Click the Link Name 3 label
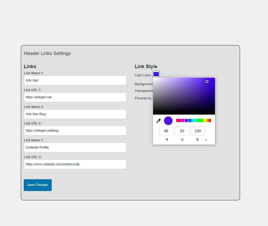This screenshot has width=268, height=226. coord(34,140)
